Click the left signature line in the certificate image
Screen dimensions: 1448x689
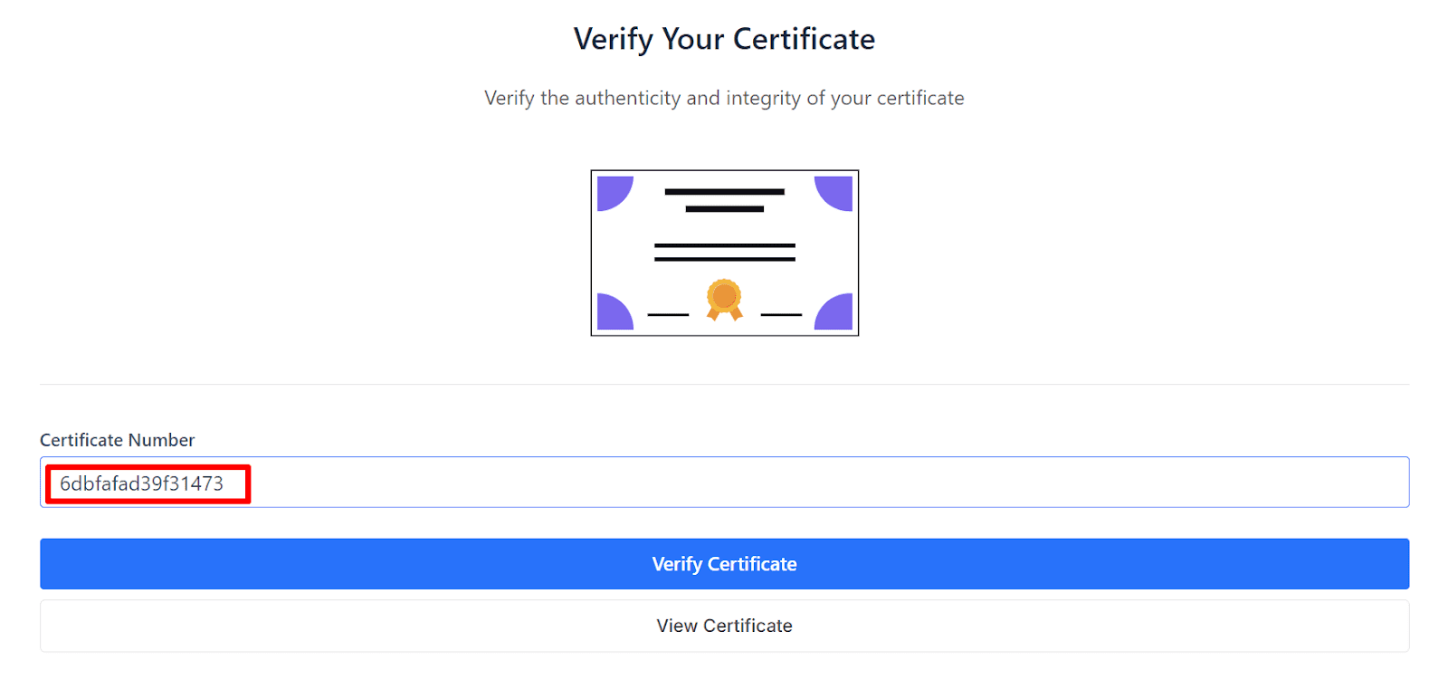pyautogui.click(x=667, y=314)
